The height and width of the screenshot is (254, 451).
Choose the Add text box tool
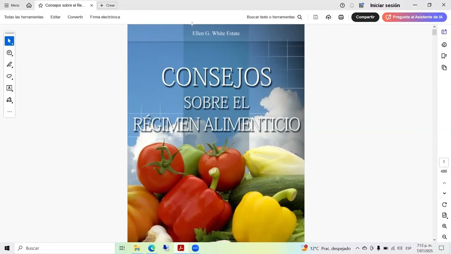tap(10, 88)
